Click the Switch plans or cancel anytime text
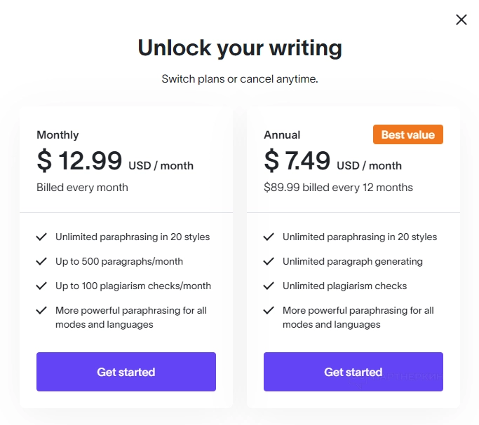This screenshot has width=479, height=425. point(240,79)
